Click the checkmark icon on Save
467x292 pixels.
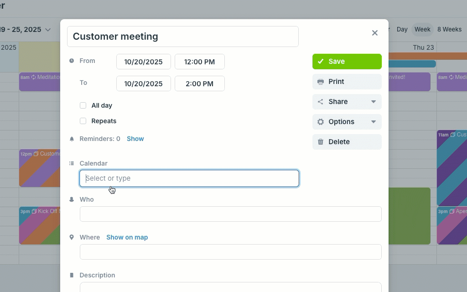pyautogui.click(x=321, y=62)
